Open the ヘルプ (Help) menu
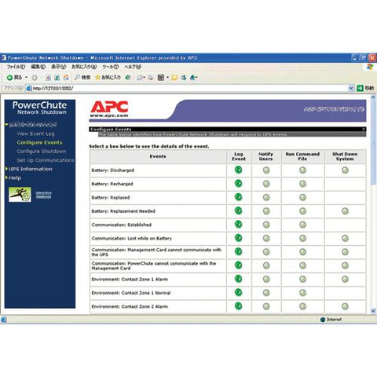The image size is (377, 377). click(133, 67)
